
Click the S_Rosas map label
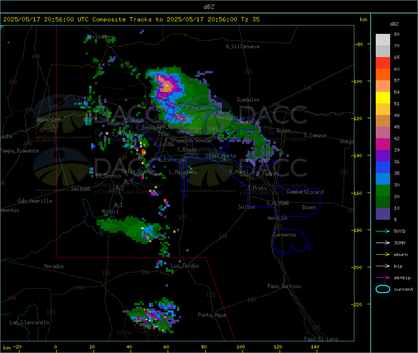(x=187, y=149)
